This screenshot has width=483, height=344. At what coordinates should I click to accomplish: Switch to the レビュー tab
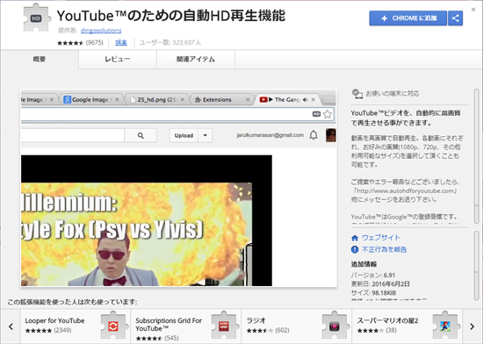tap(118, 59)
